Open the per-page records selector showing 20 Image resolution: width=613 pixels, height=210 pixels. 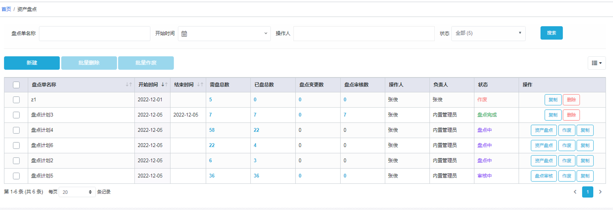pyautogui.click(x=77, y=192)
